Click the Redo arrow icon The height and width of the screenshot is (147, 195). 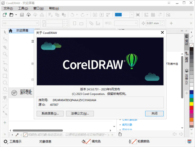83,15
